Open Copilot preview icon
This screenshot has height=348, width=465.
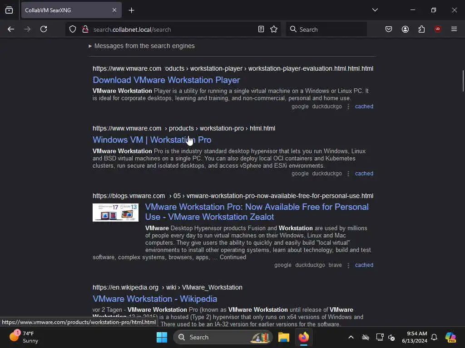pos(450,337)
